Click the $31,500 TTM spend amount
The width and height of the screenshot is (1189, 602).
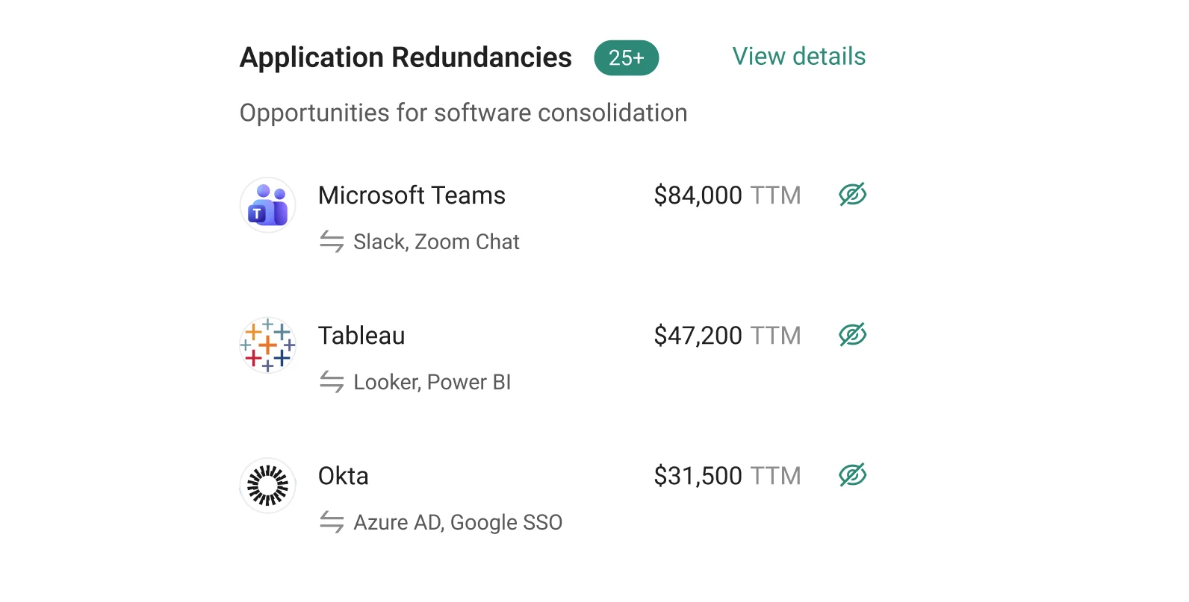pyautogui.click(x=727, y=476)
